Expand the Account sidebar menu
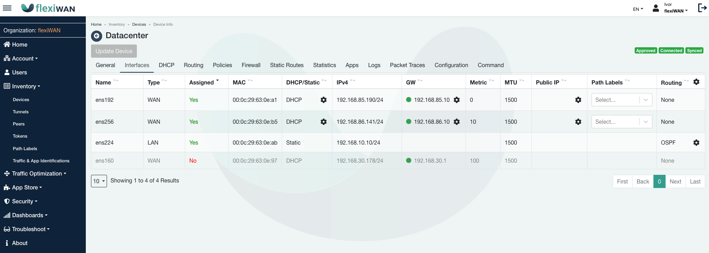The height and width of the screenshot is (253, 709). tap(25, 58)
